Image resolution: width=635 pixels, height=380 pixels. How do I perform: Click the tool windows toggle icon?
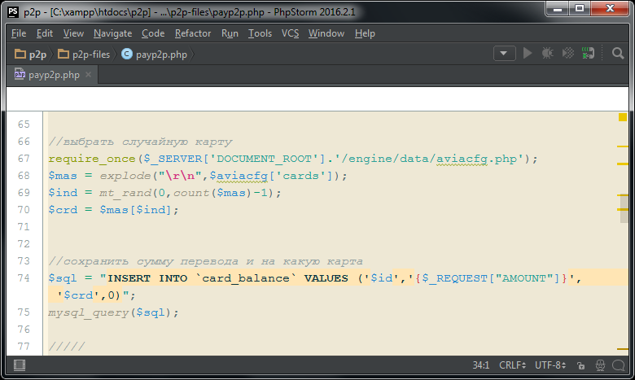[20, 365]
